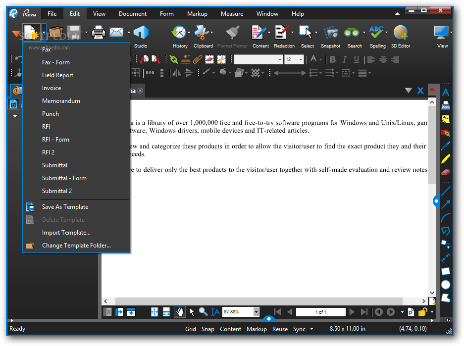The image size is (464, 346).
Task: Click Change Template Folder...
Action: tap(76, 246)
